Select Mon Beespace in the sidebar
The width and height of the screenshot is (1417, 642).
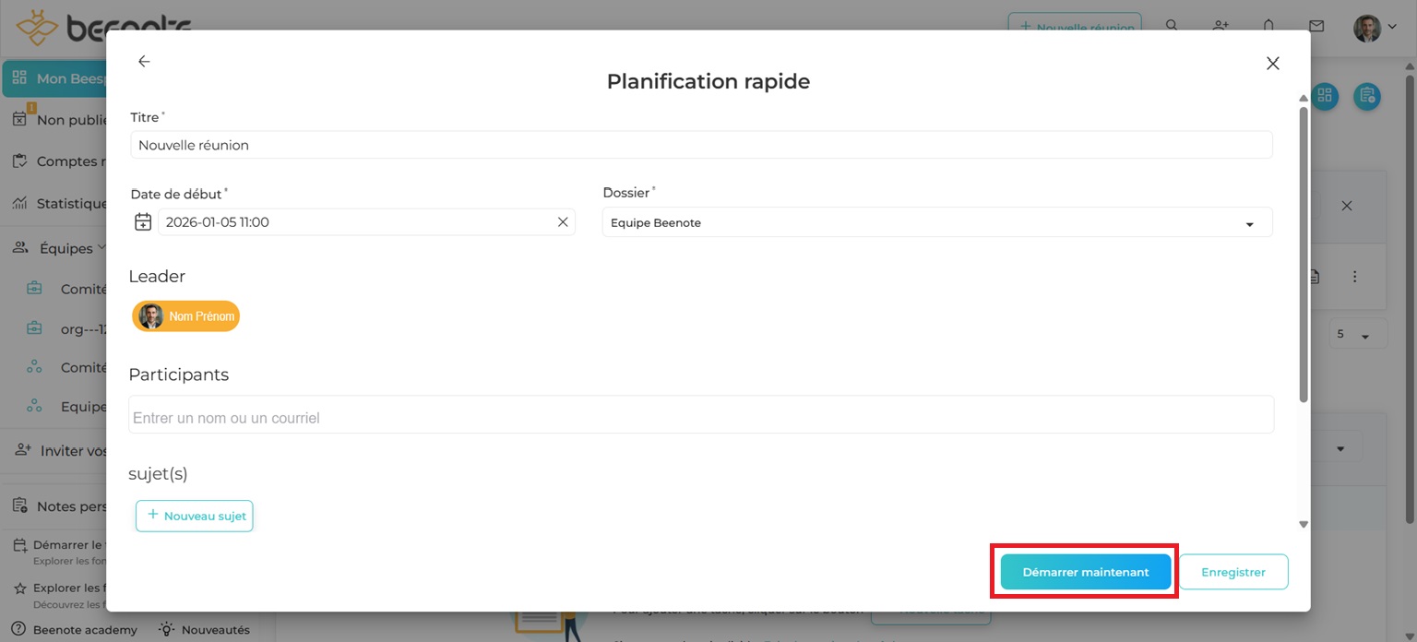coord(55,78)
